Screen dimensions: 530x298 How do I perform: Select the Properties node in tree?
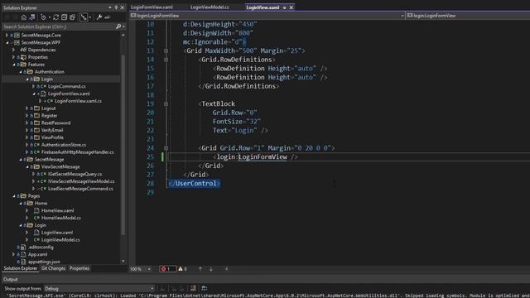37,57
